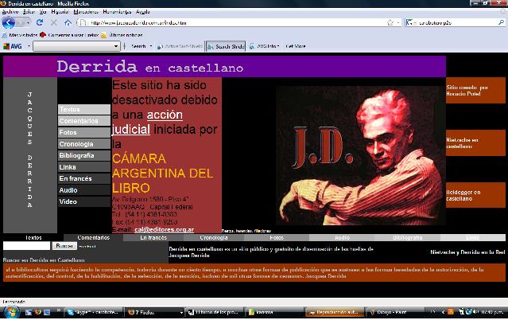
Task: Open search engine chooser dropdown
Action: pyautogui.click(x=410, y=22)
